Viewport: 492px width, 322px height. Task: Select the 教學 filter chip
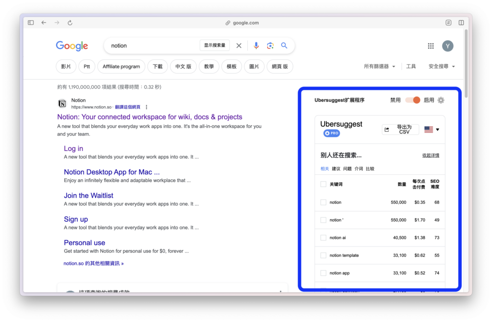tap(209, 66)
